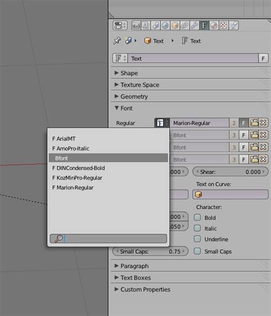271x316 pixels.
Task: Choose DINCondensed-Bold from the font list
Action: (108, 168)
